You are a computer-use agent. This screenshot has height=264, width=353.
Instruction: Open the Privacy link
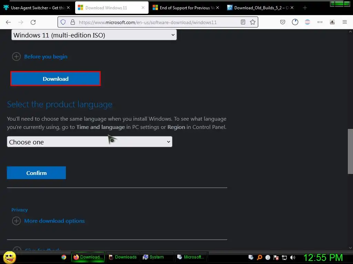coord(20,210)
